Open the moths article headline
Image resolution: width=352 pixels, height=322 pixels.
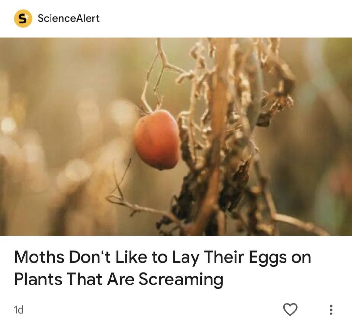[x=163, y=268]
